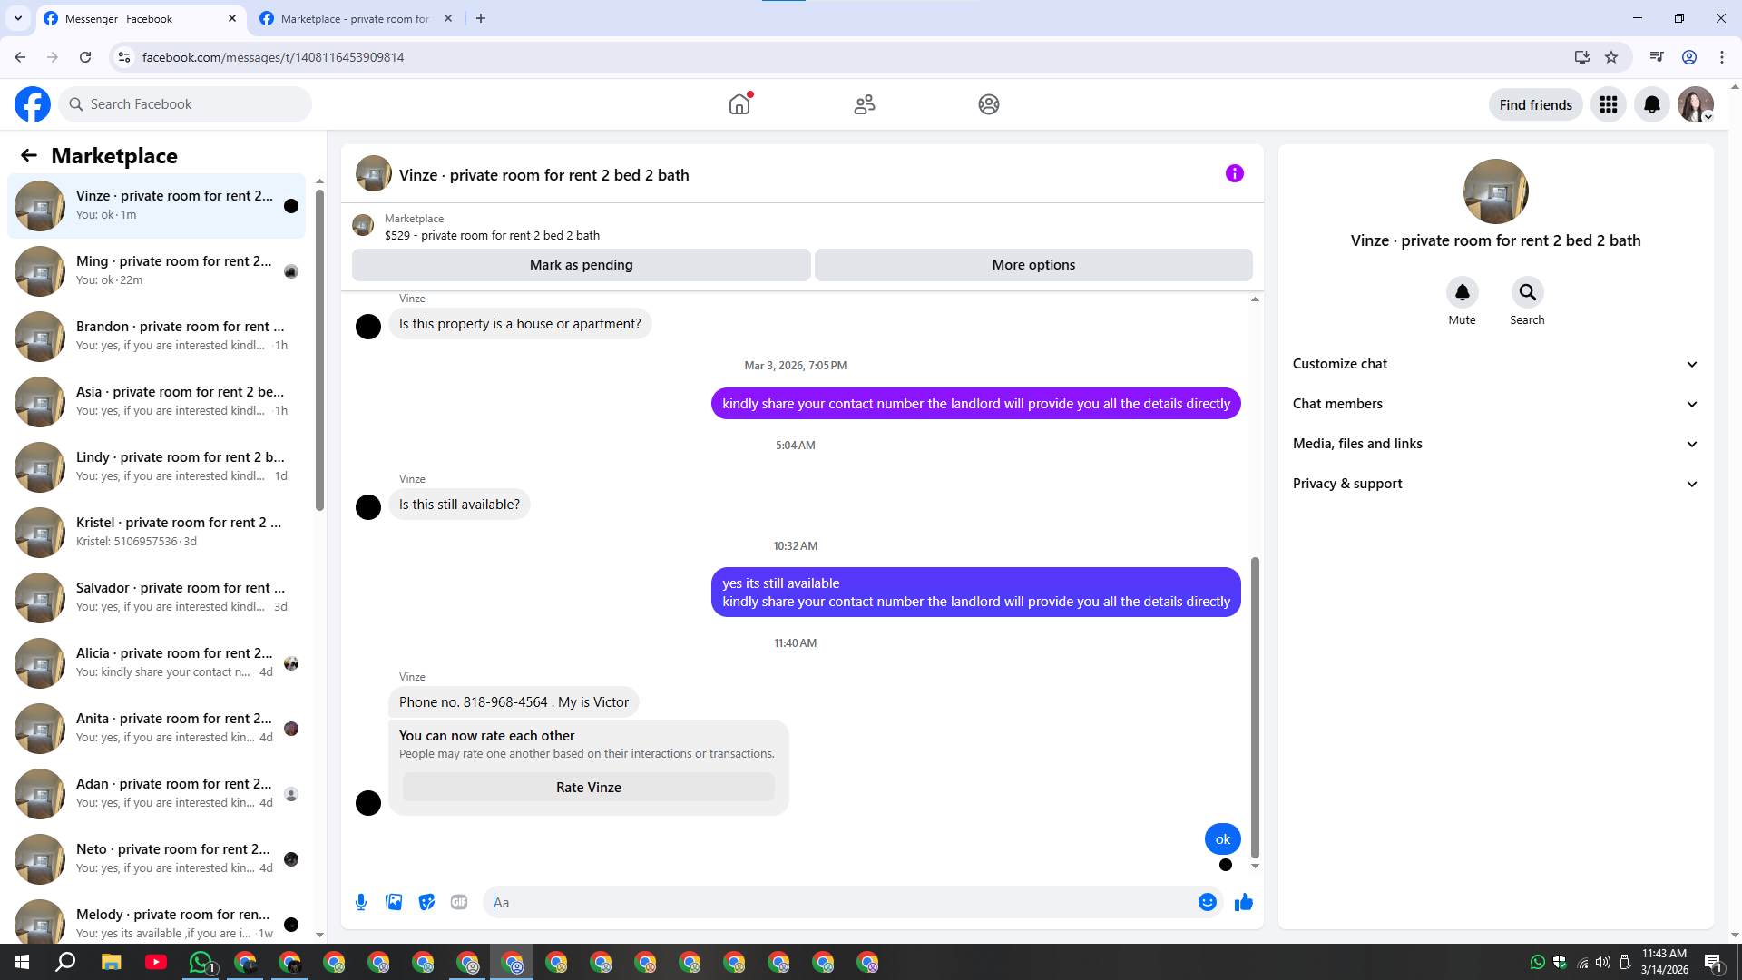Click Vinze's phone number message

514,702
